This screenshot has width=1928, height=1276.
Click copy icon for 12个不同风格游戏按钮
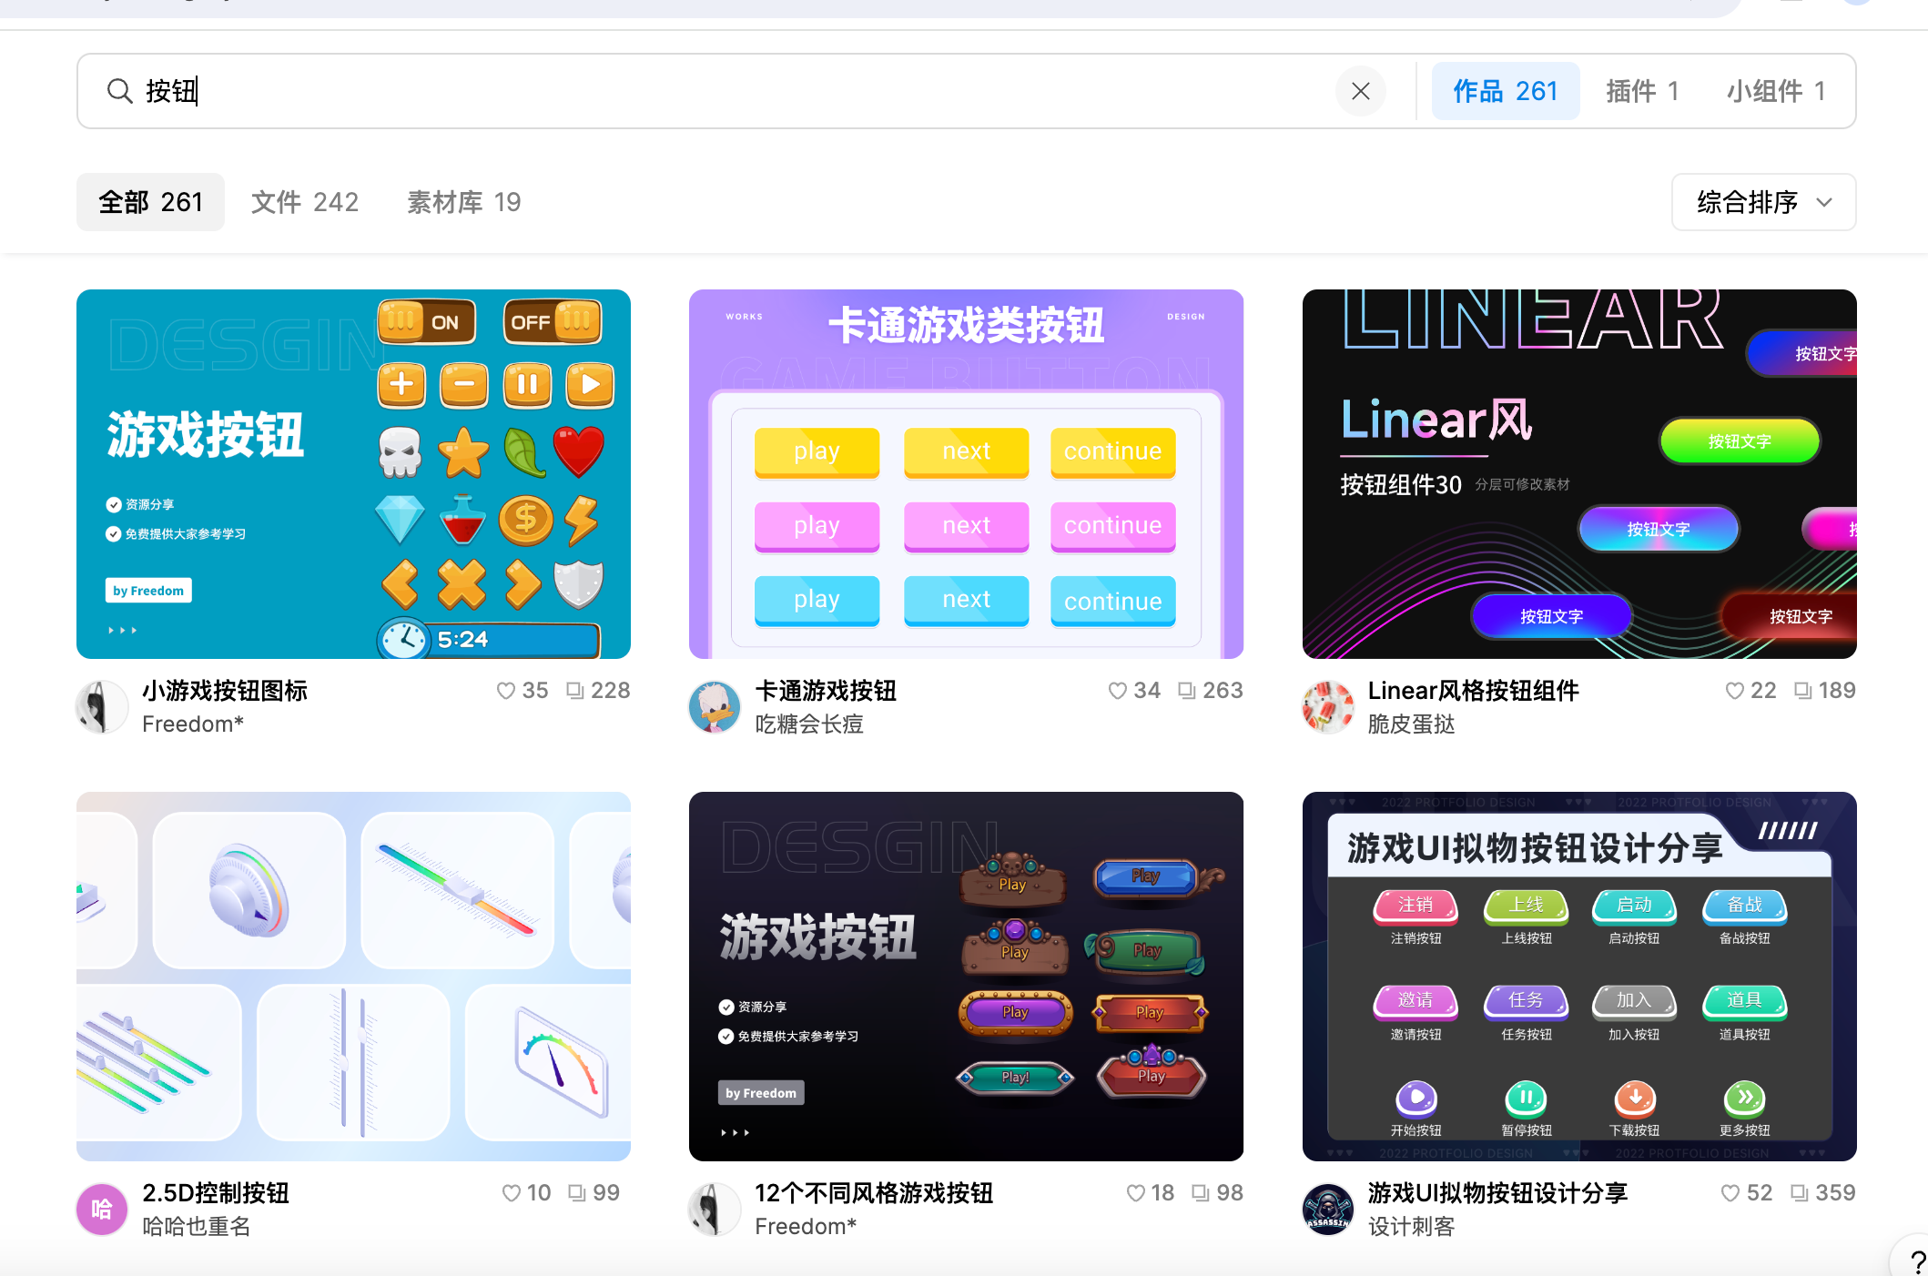pos(1201,1193)
